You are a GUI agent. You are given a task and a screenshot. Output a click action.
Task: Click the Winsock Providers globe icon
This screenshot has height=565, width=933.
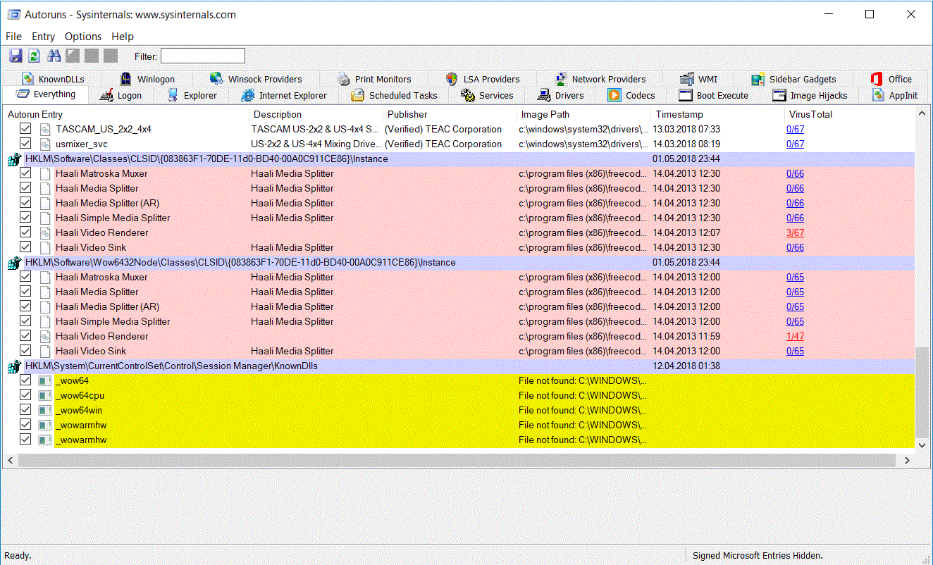click(216, 79)
